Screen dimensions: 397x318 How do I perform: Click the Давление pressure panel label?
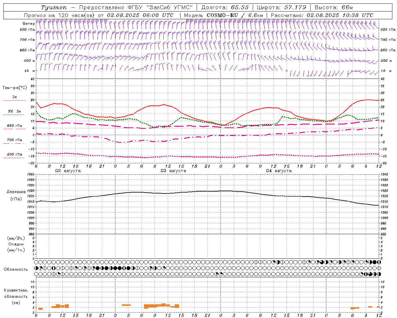16,192
